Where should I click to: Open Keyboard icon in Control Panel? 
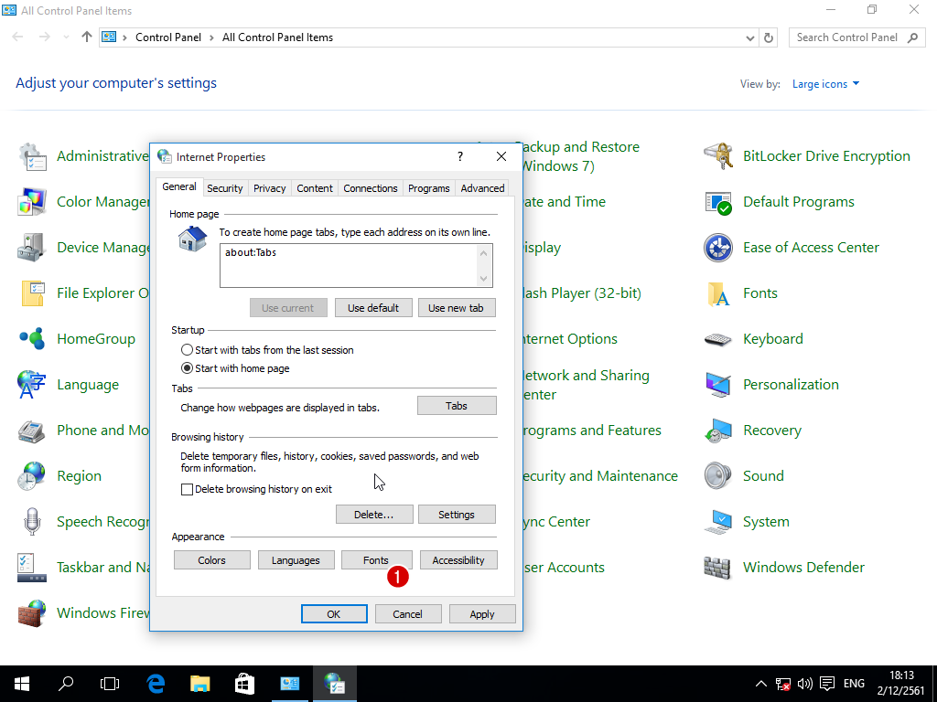pos(718,339)
